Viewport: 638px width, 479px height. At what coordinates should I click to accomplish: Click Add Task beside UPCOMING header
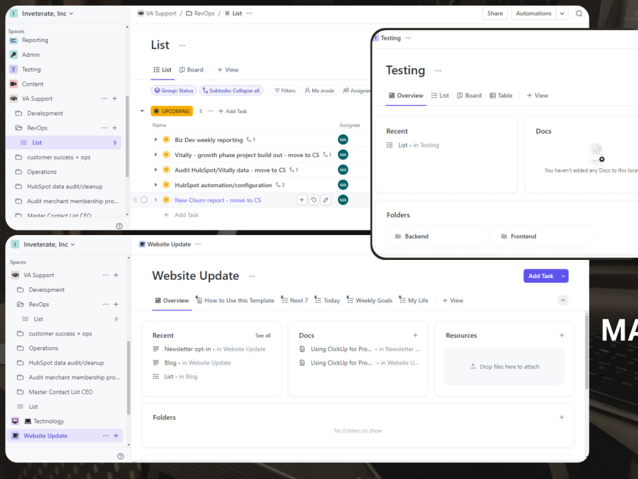point(233,111)
